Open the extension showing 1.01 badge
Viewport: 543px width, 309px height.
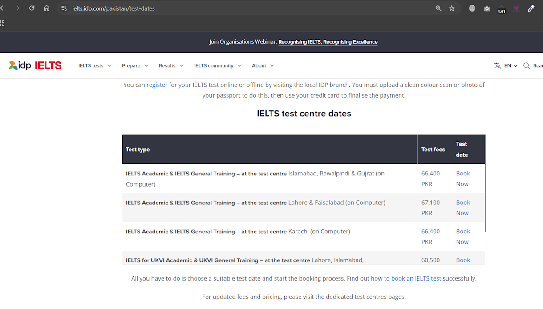[502, 9]
